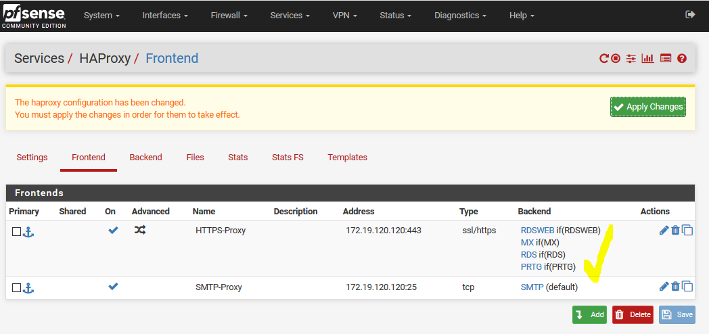Click the SMTP-Proxy frontend name
Viewport: 709px width, 334px height.
click(x=219, y=287)
